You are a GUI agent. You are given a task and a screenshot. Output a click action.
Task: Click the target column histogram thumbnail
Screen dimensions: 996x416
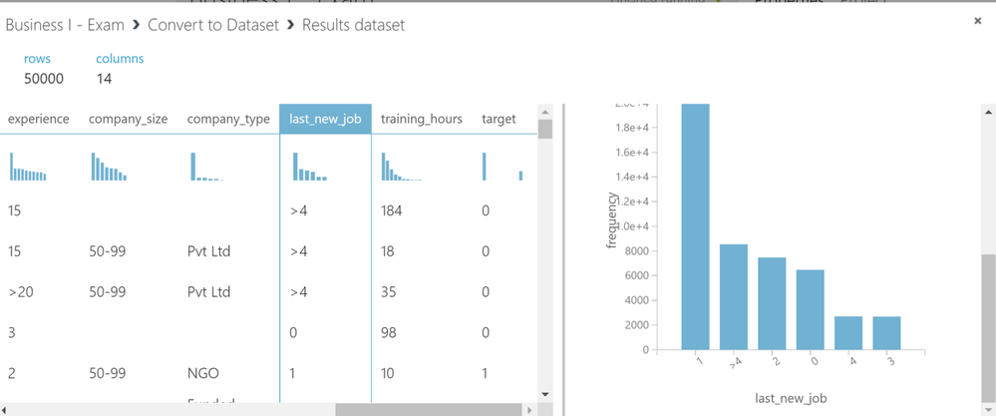coord(502,167)
